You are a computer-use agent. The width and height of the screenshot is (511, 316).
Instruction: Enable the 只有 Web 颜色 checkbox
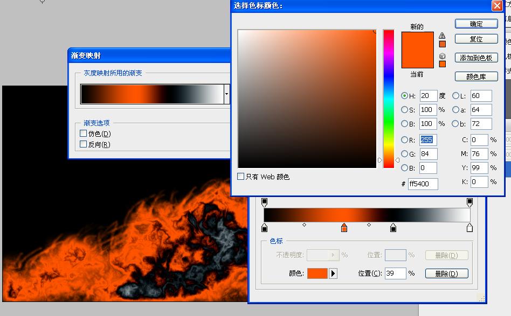click(240, 177)
